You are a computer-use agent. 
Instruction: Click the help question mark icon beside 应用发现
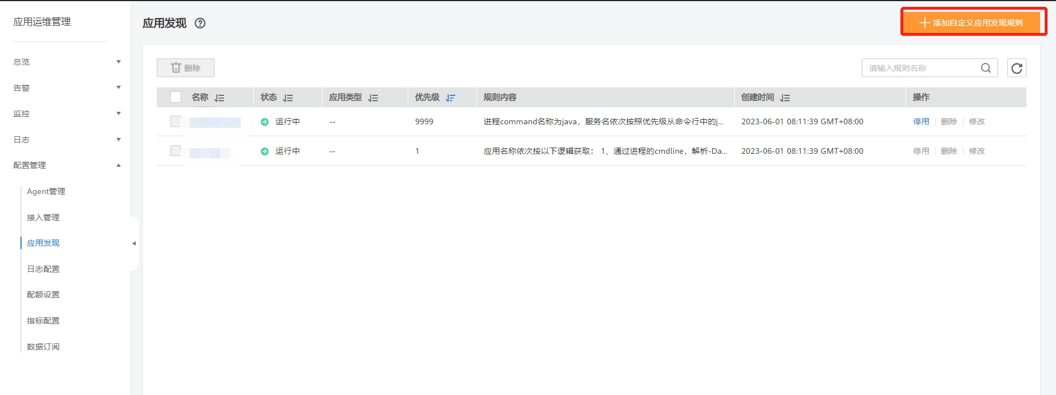200,23
